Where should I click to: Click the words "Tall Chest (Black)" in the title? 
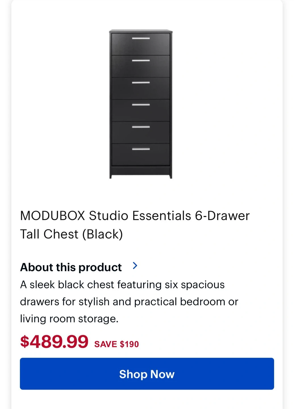click(71, 234)
